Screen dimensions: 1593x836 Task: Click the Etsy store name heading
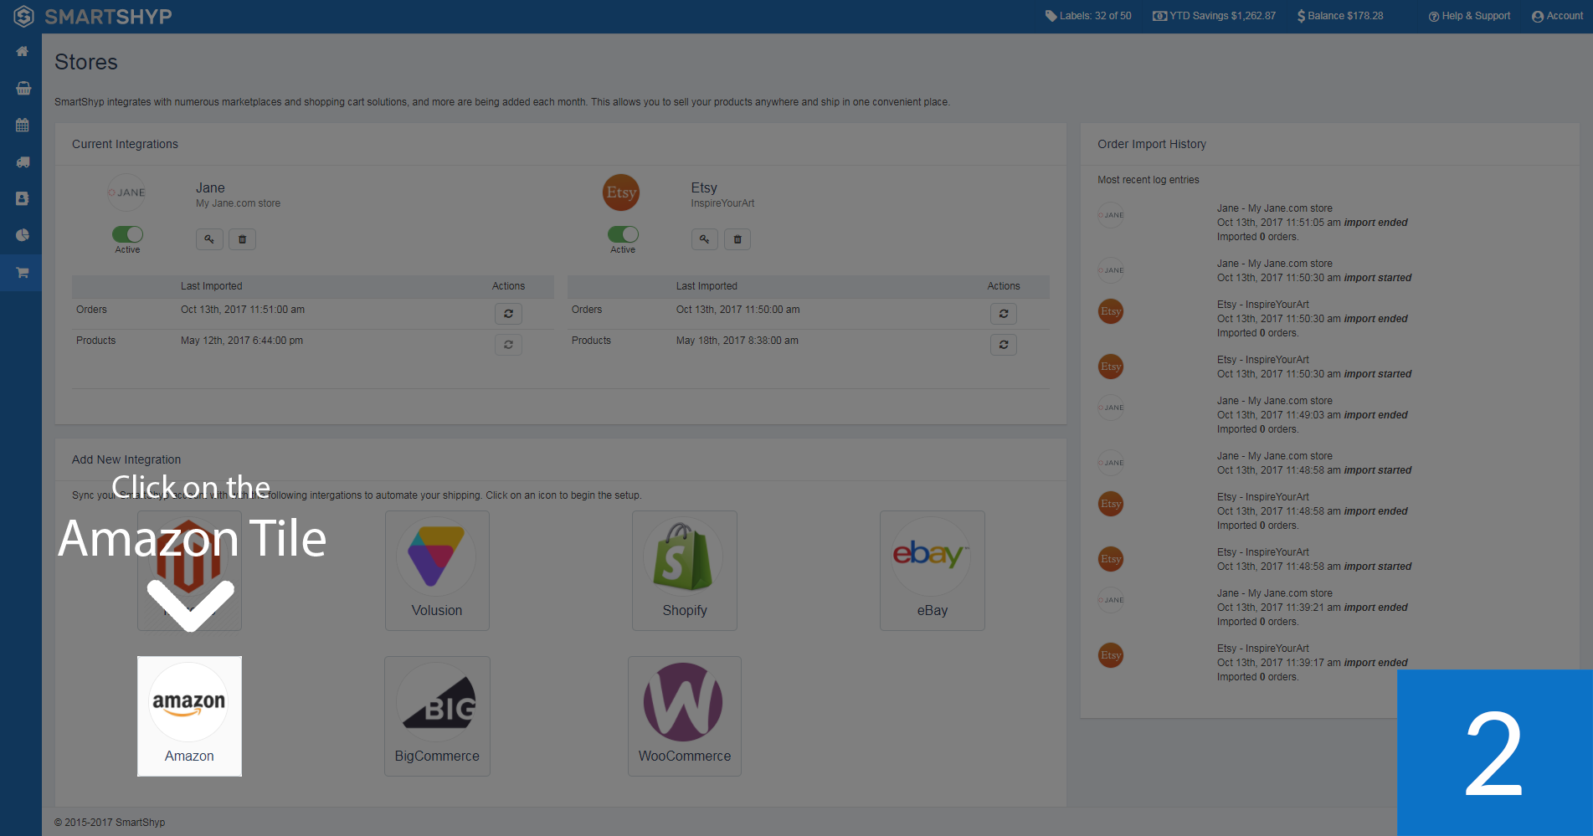[x=704, y=188]
